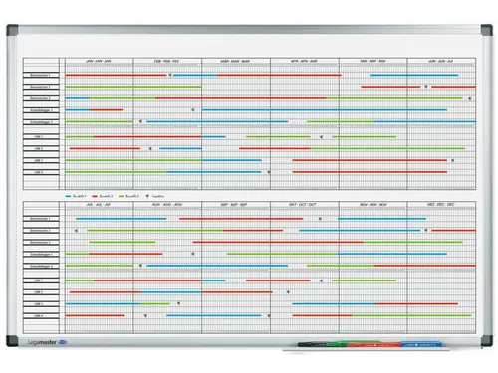
Task: Pick the red marker pen in tray
Action: pyautogui.click(x=374, y=345)
